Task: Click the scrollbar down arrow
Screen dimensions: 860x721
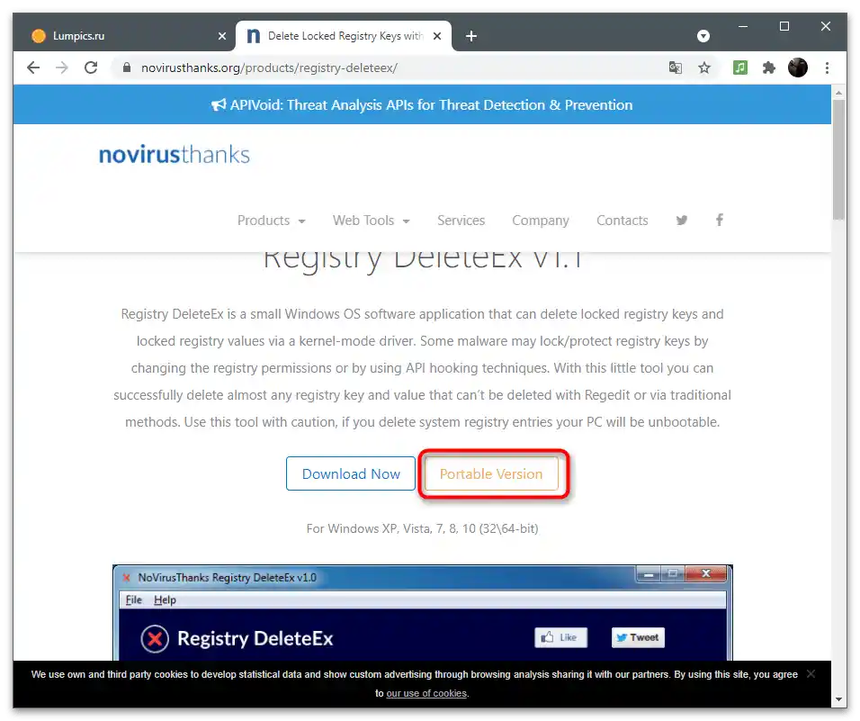Action: 838,699
